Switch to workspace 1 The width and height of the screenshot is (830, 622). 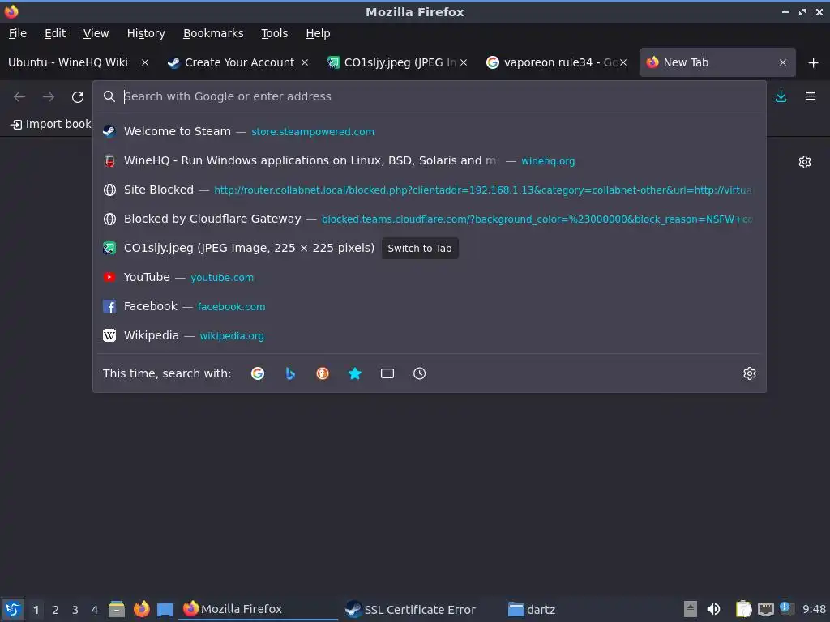36,610
